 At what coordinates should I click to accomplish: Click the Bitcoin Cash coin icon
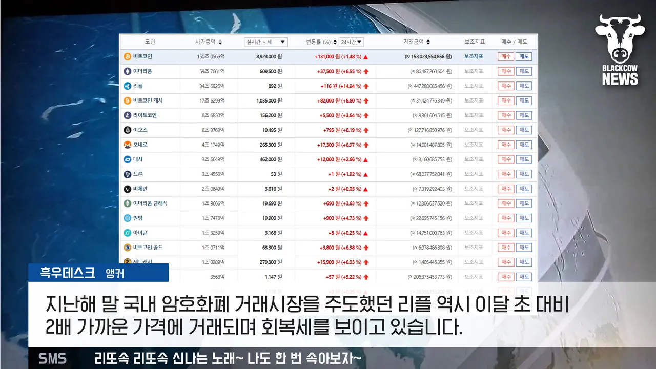[x=128, y=100]
